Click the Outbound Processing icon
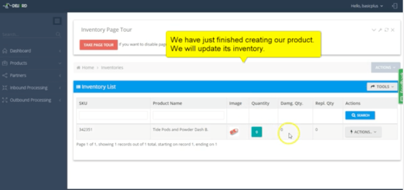404x190 pixels. [5, 100]
